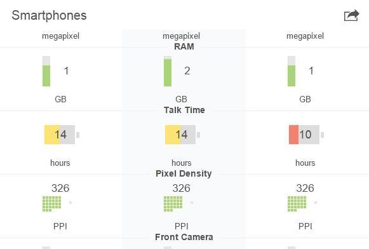Click the first column's 326 PPI value
This screenshot has width=369, height=249.
click(x=60, y=188)
